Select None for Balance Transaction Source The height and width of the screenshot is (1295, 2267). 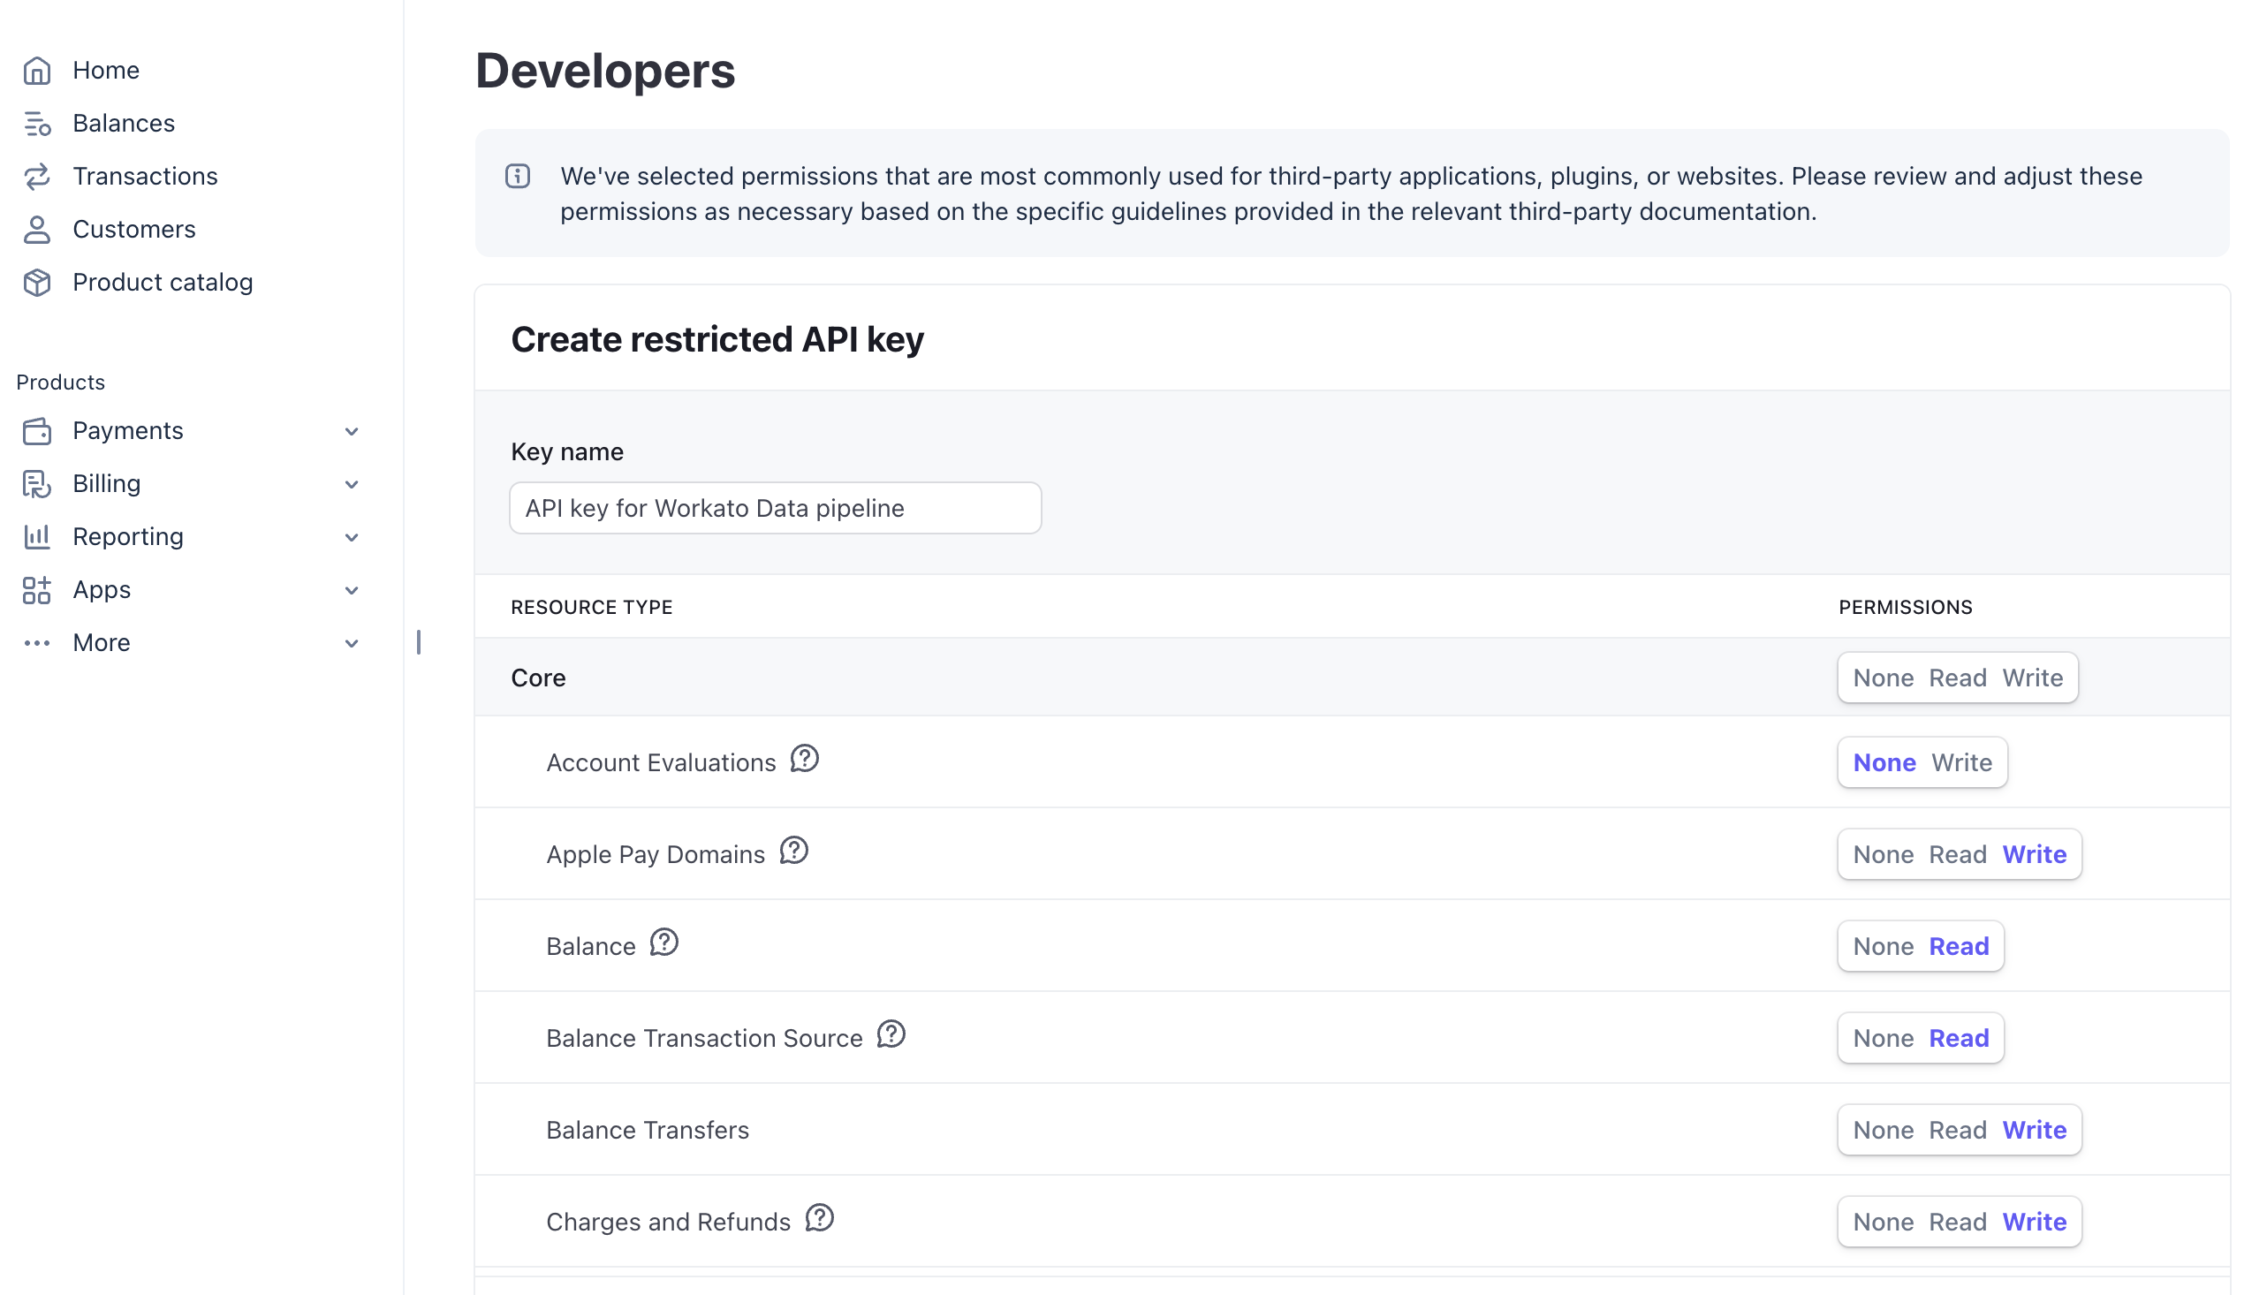(1883, 1037)
